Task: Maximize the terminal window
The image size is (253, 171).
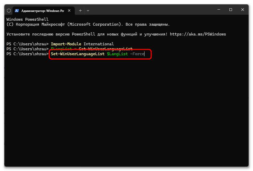Action: coord(231,10)
